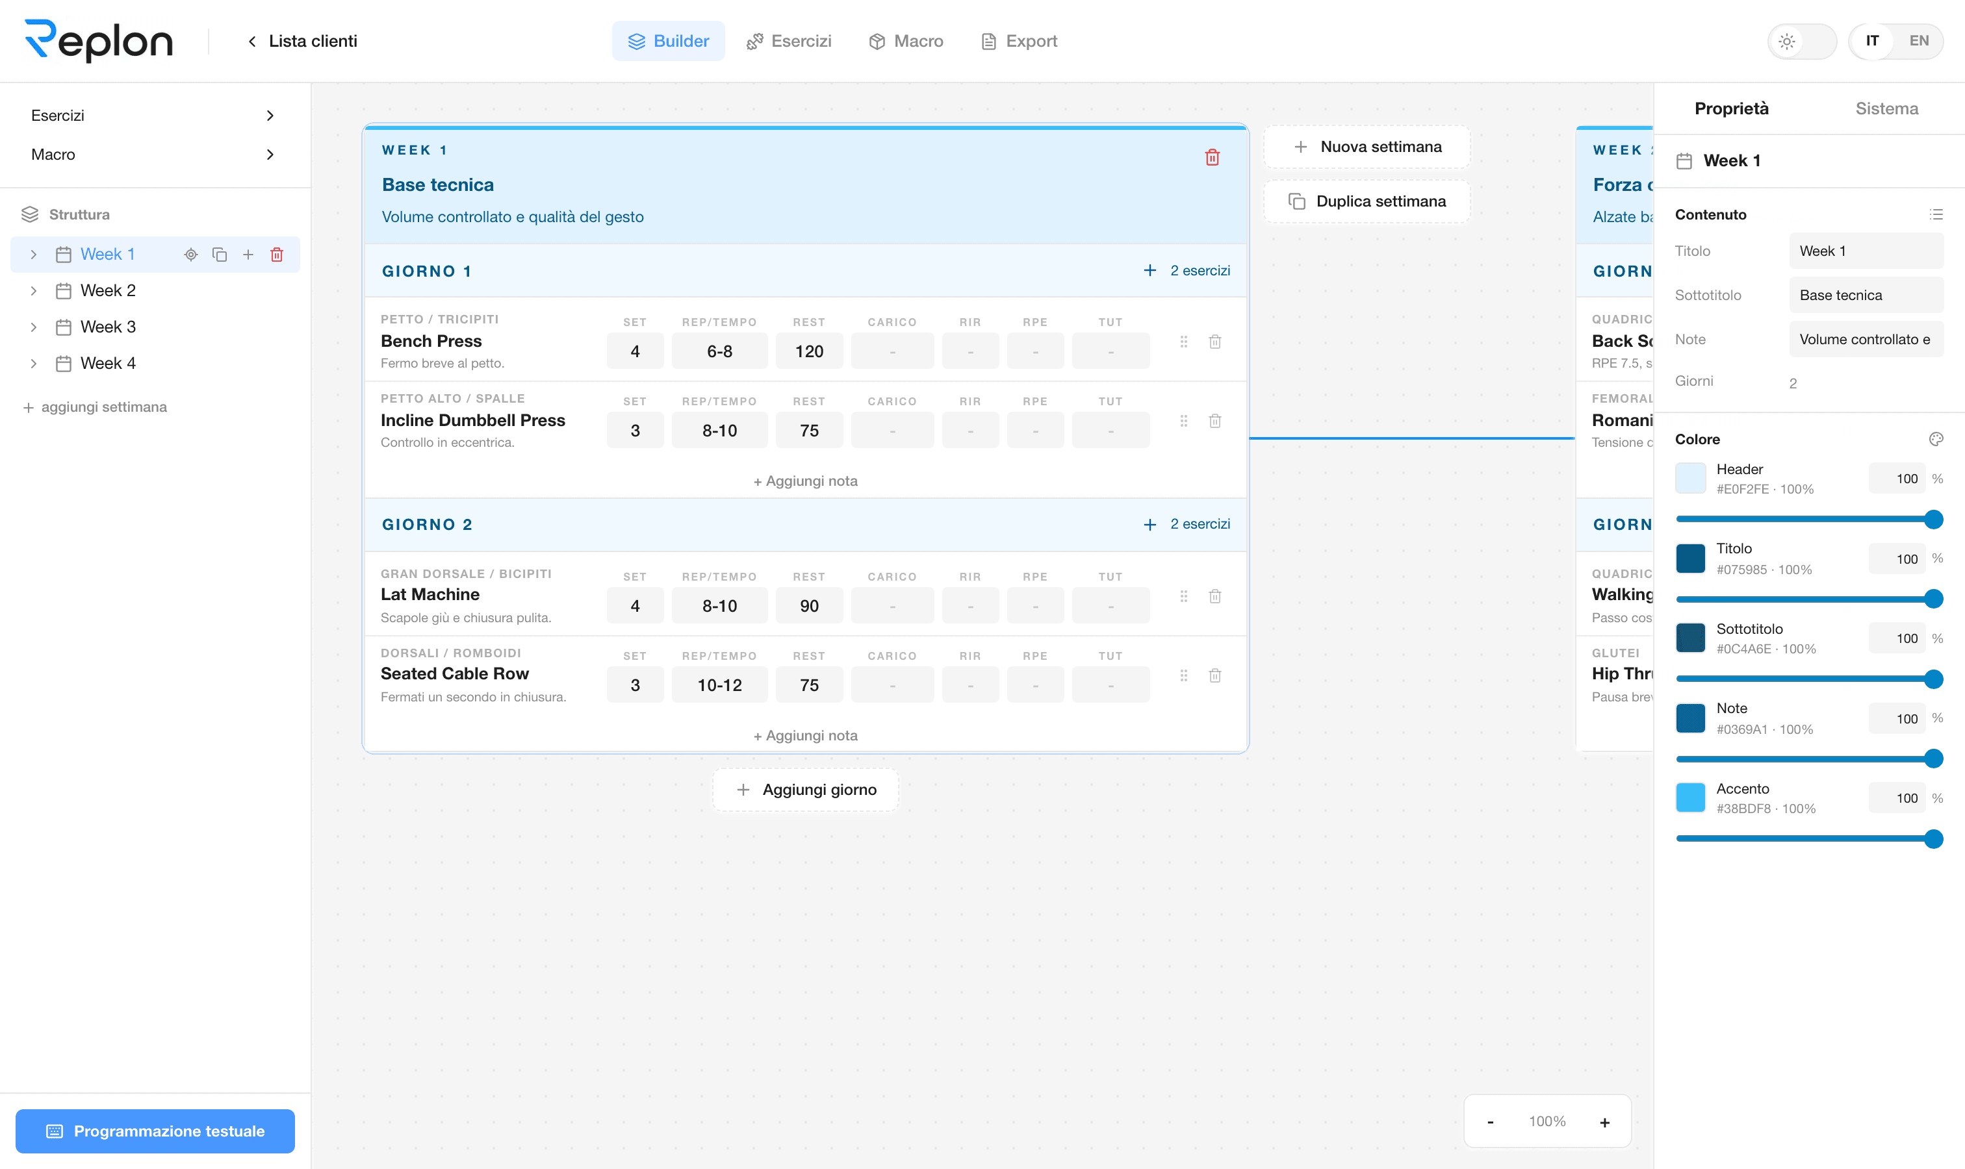Click Incline Dumbbell Press drag handle

(x=1183, y=421)
